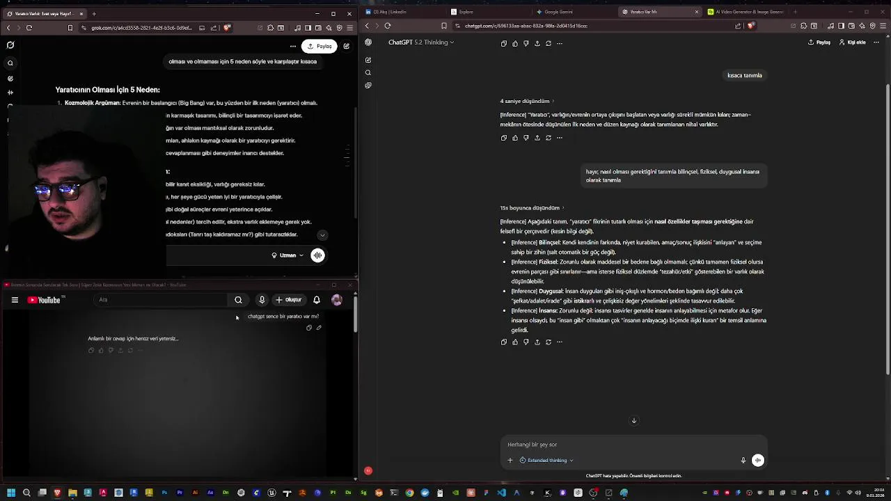Click the YouTube Ara search field
The height and width of the screenshot is (501, 891).
pyautogui.click(x=161, y=300)
